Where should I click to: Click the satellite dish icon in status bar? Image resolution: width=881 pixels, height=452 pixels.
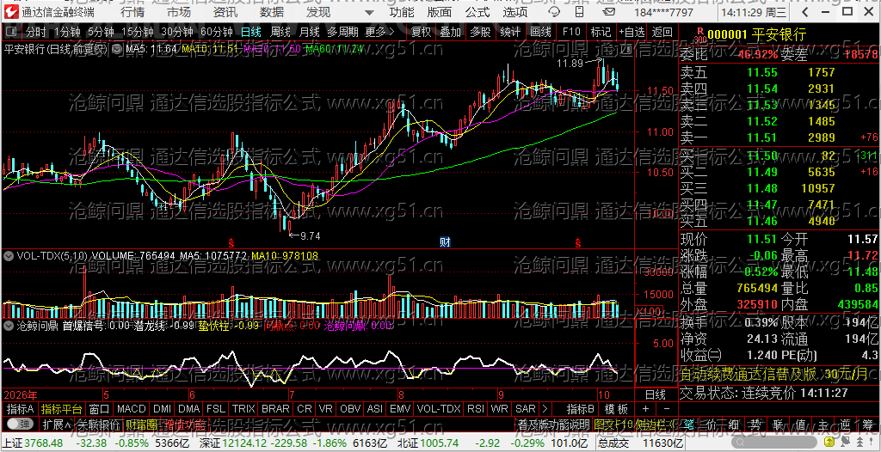pos(846,442)
